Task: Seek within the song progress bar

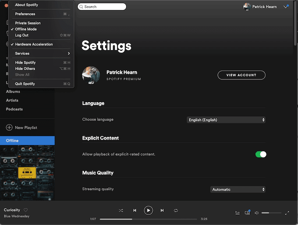Action: click(149, 219)
